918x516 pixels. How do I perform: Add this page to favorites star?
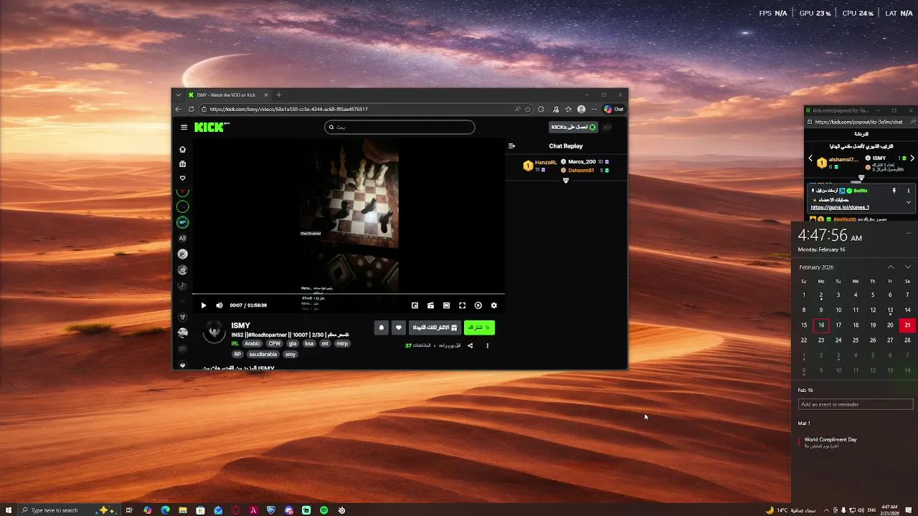click(x=528, y=109)
